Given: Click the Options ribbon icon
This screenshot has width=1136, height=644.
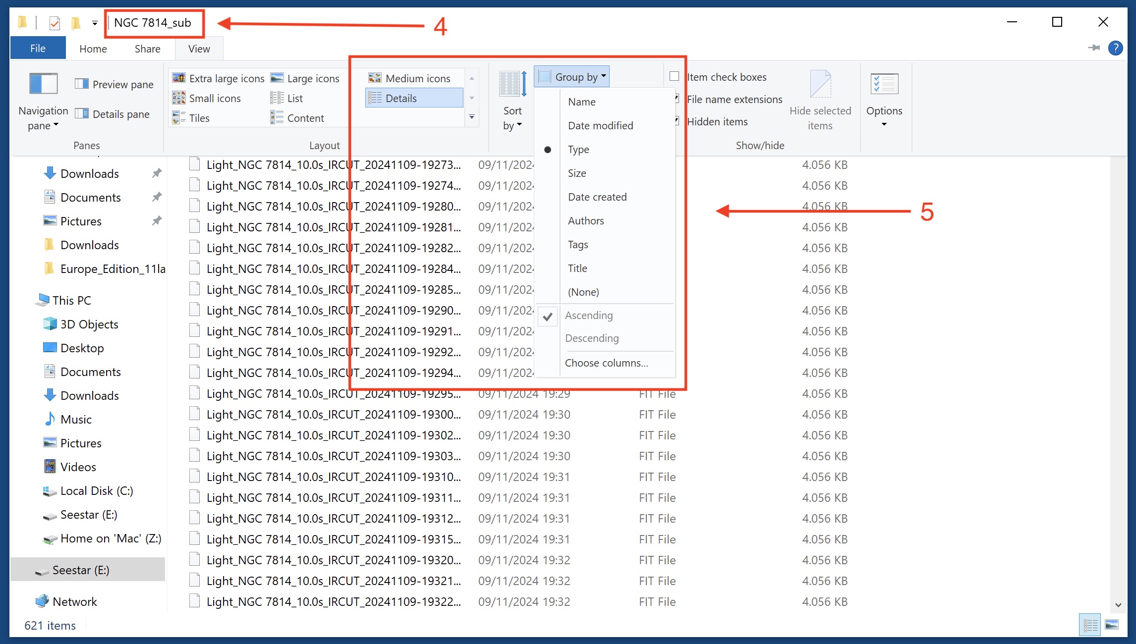Looking at the screenshot, I should [884, 84].
